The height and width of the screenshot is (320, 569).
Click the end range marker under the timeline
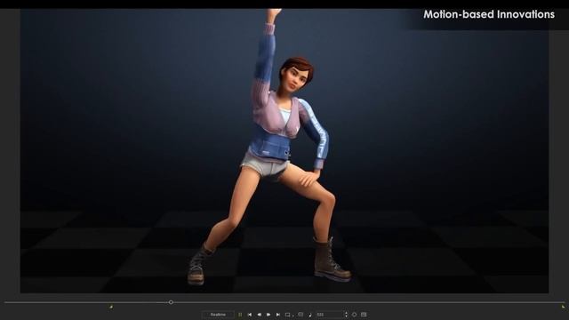pos(563,308)
